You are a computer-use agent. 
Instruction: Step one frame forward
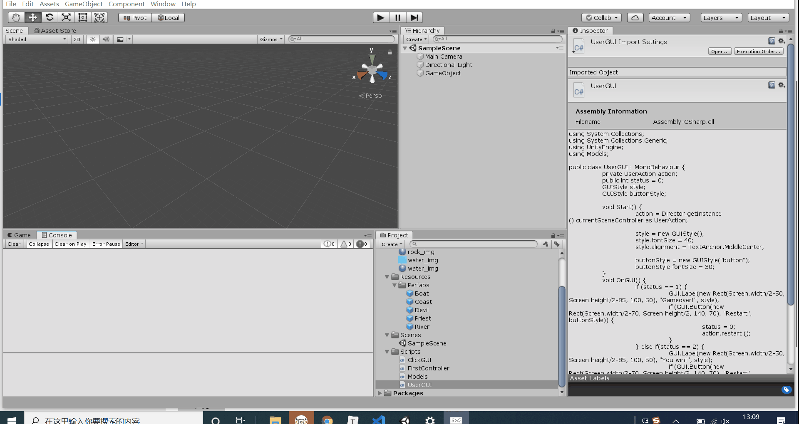(414, 17)
